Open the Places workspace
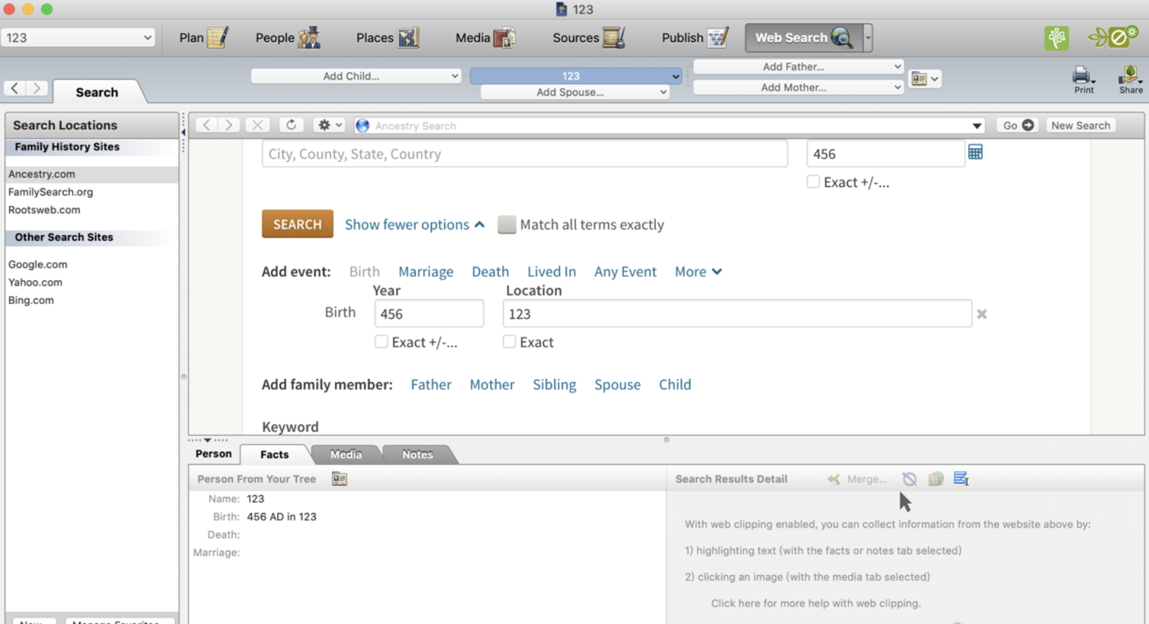This screenshot has width=1149, height=624. click(387, 38)
